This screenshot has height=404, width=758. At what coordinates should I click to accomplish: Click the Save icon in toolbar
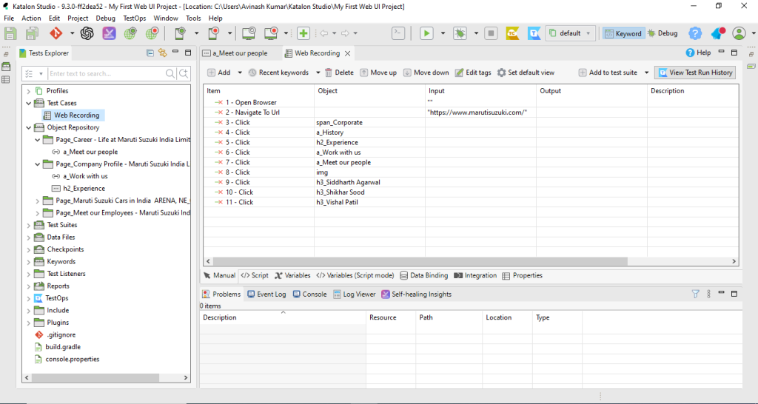pyautogui.click(x=10, y=33)
